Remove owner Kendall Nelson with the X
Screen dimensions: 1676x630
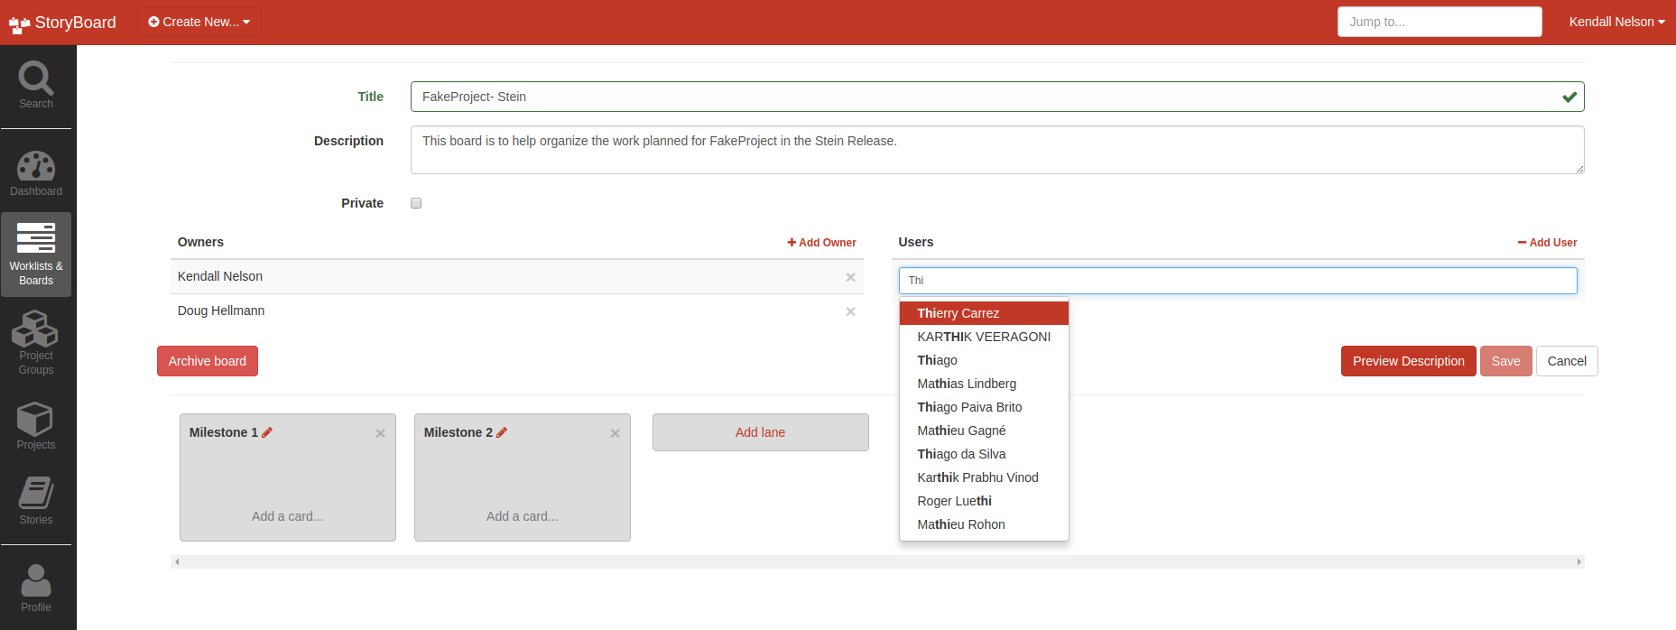850,277
